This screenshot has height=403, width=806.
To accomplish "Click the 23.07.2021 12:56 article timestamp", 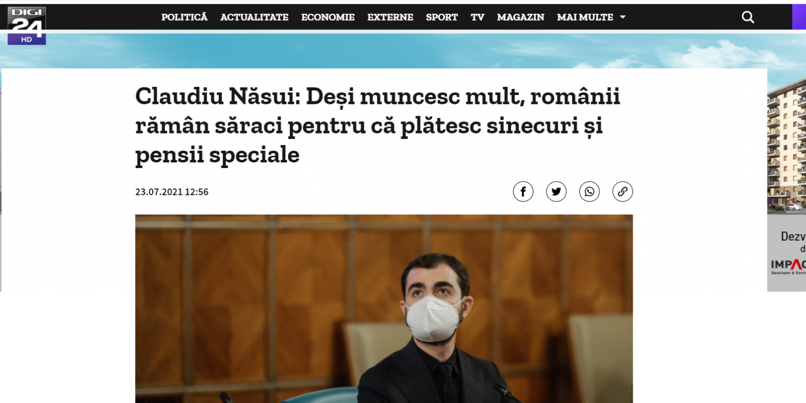I will point(172,192).
